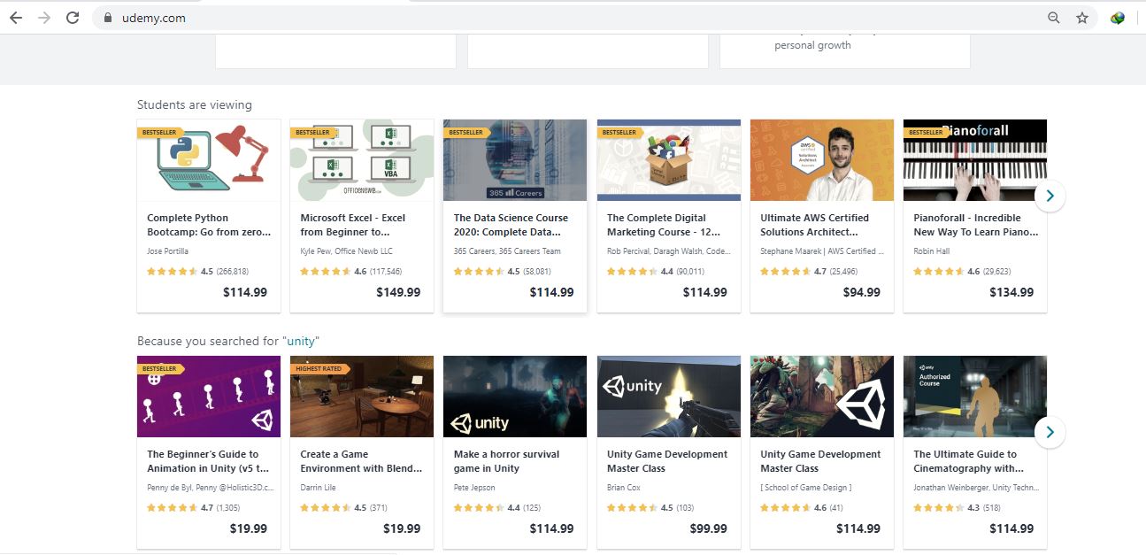Open Microsoft Excel course thumbnail
This screenshot has width=1146, height=555.
point(362,160)
